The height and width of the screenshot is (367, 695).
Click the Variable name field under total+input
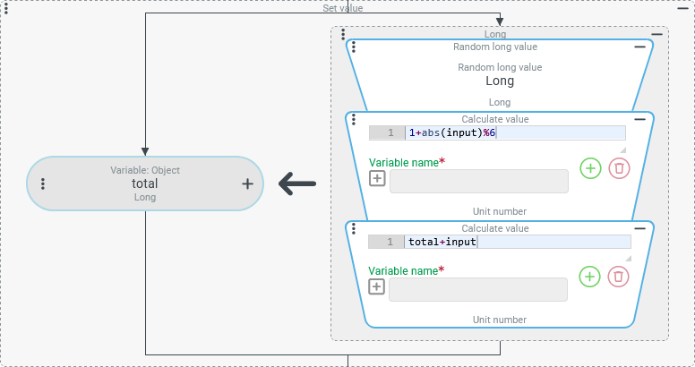(x=478, y=289)
